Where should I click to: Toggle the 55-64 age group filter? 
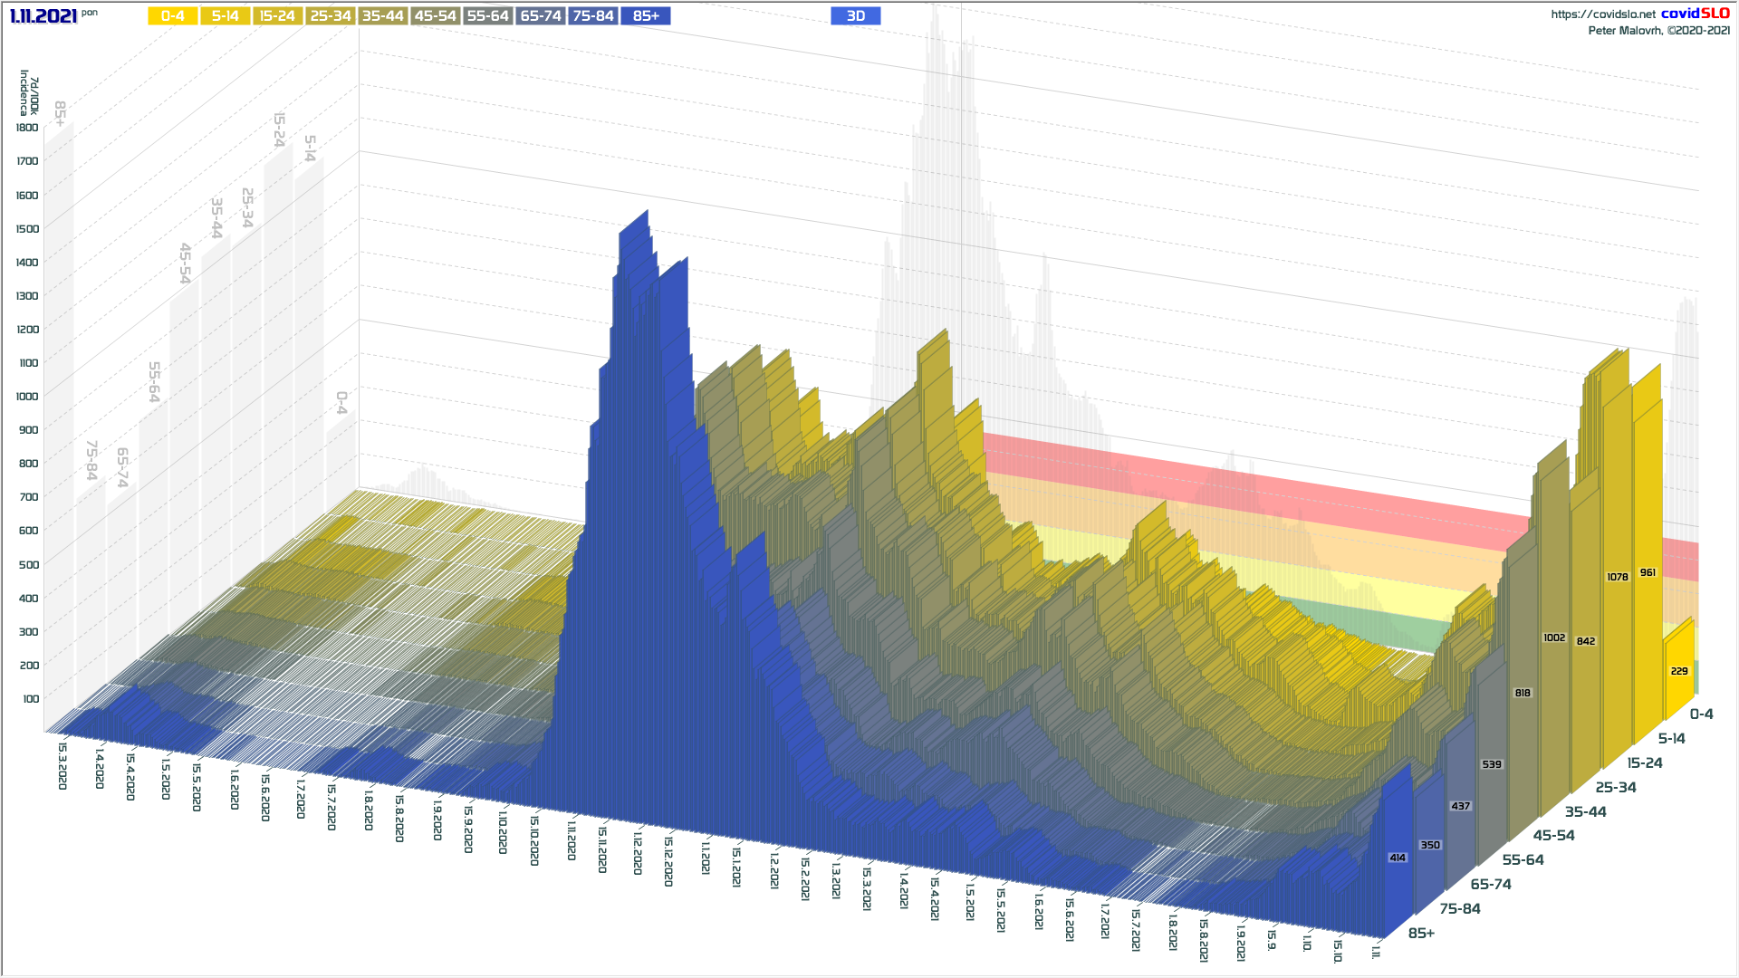487,15
